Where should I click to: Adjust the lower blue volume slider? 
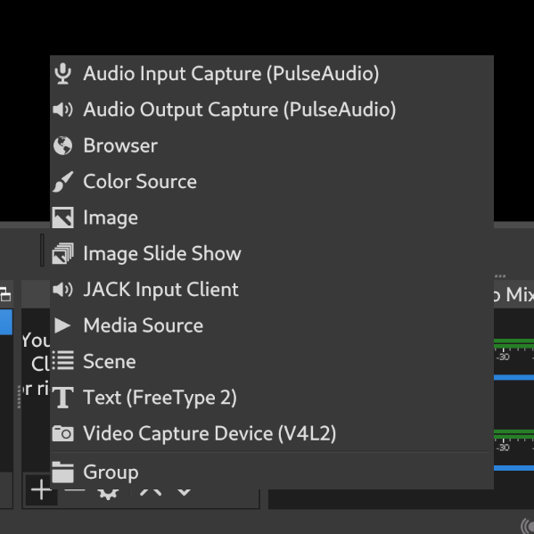[x=513, y=468]
